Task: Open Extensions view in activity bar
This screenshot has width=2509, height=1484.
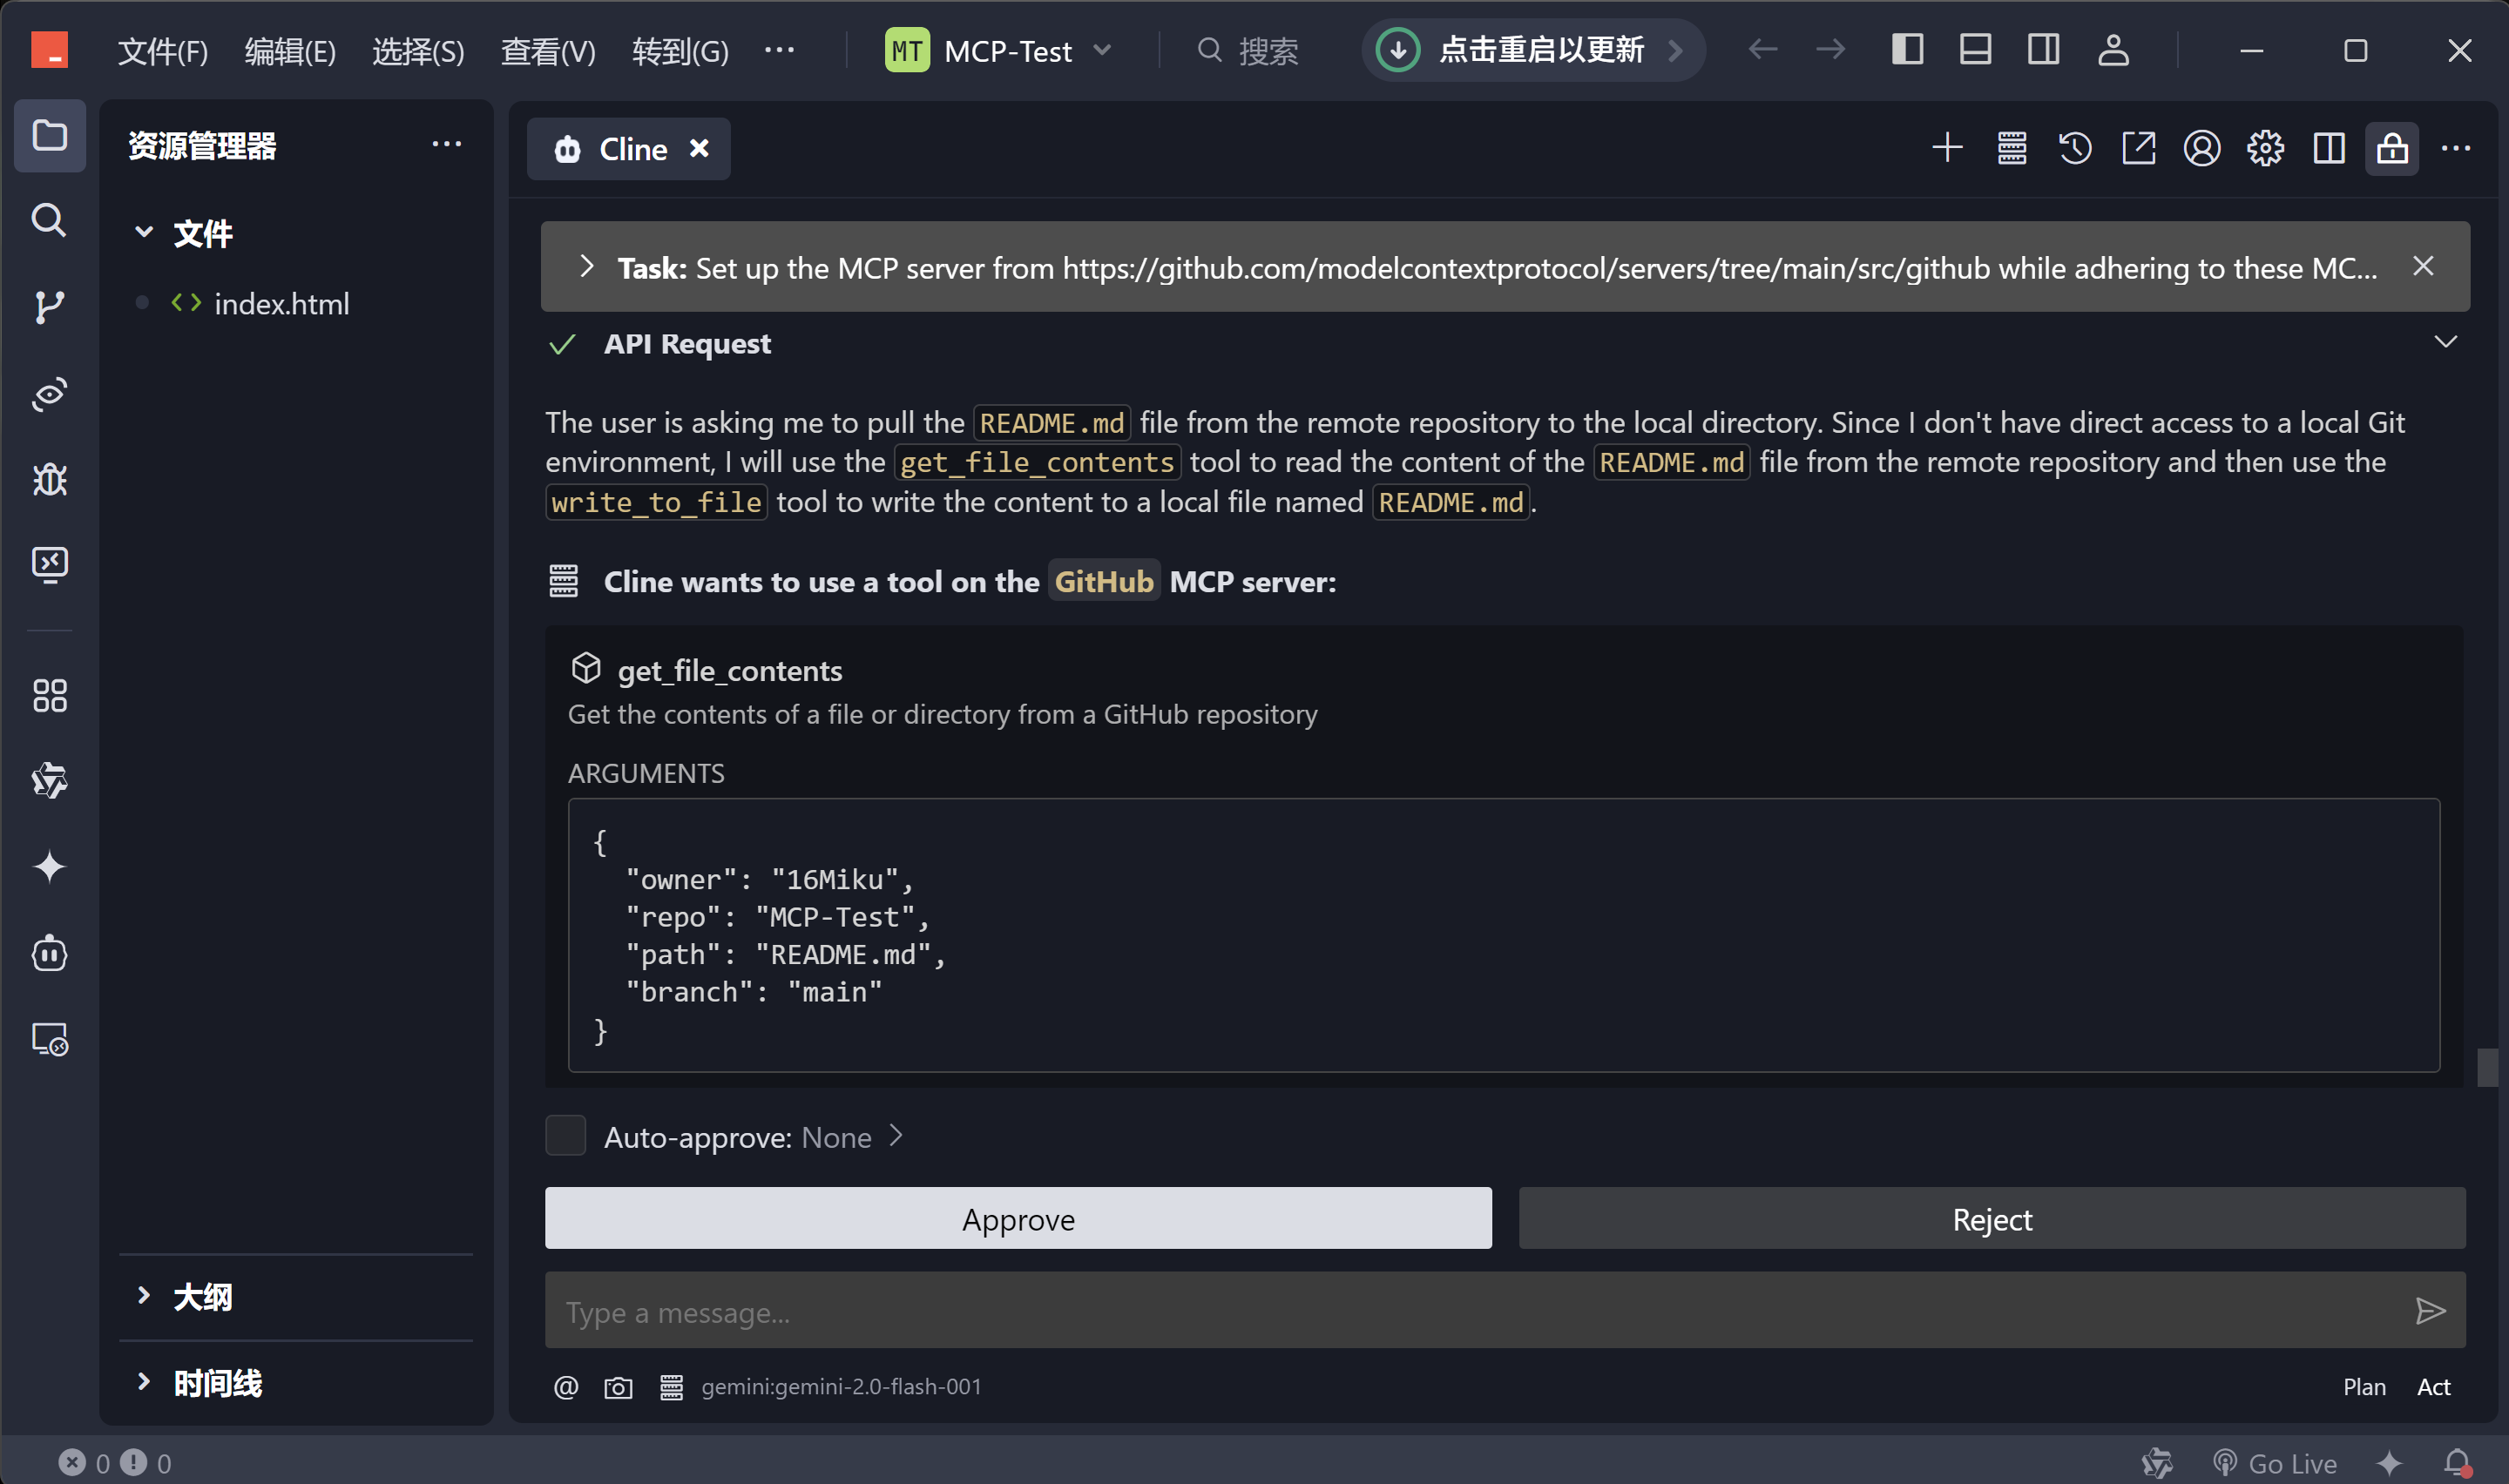Action: coord(49,696)
